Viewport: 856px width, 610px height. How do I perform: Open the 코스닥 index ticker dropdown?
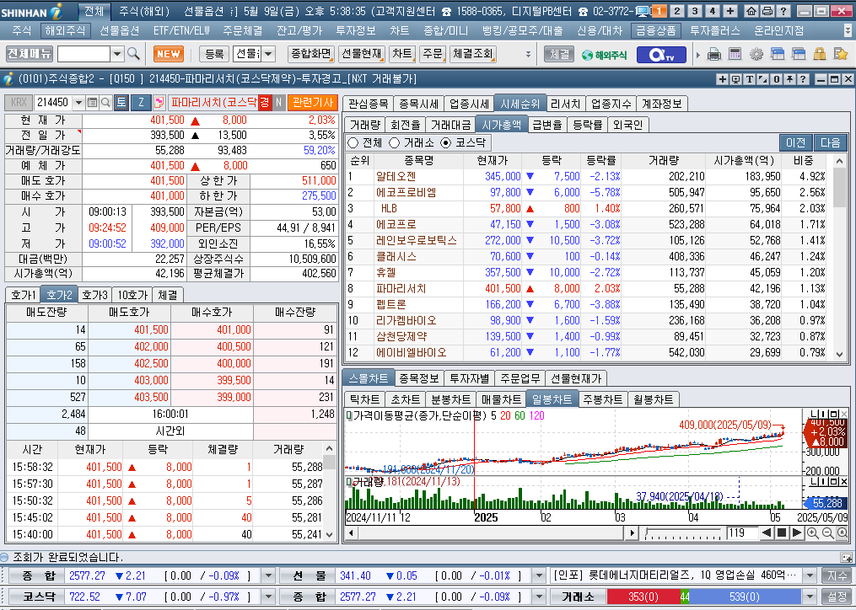point(268,597)
